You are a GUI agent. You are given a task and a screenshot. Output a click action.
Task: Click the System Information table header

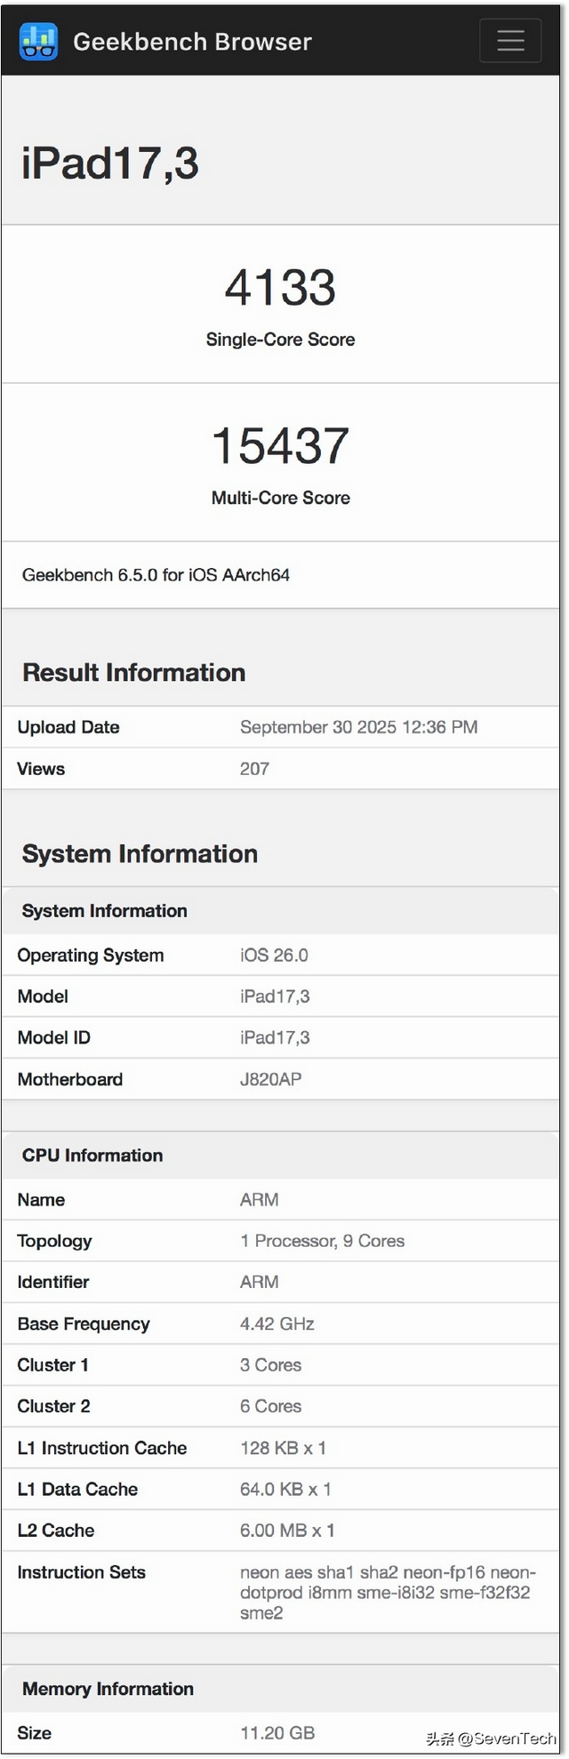click(104, 911)
